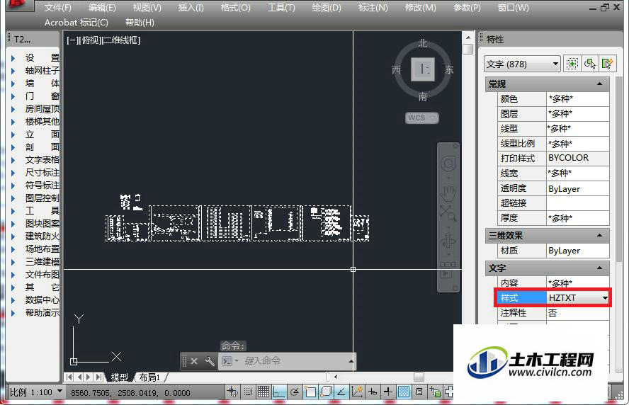Open 符号标注 in the left panel
Viewport: 629px width, 405px height.
click(42, 186)
